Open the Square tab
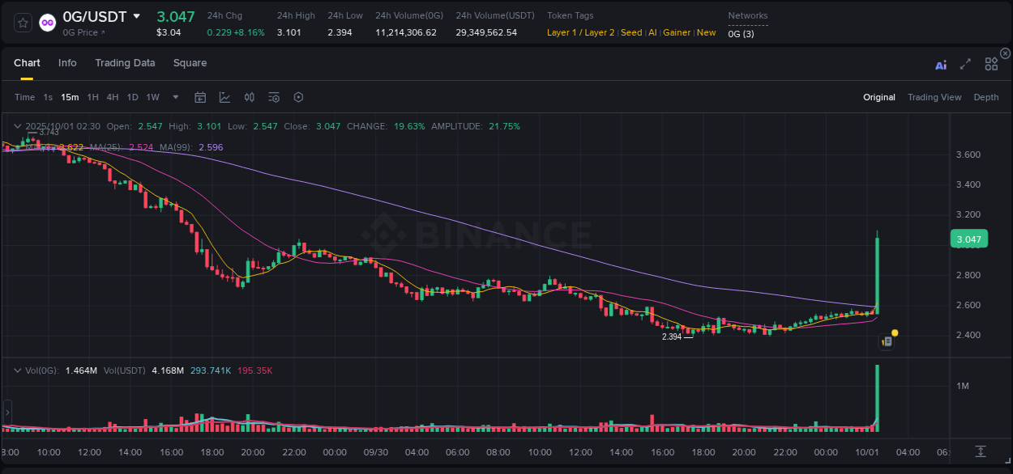The image size is (1013, 474). (190, 63)
